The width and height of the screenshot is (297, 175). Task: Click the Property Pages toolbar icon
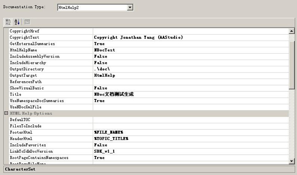(x=27, y=22)
